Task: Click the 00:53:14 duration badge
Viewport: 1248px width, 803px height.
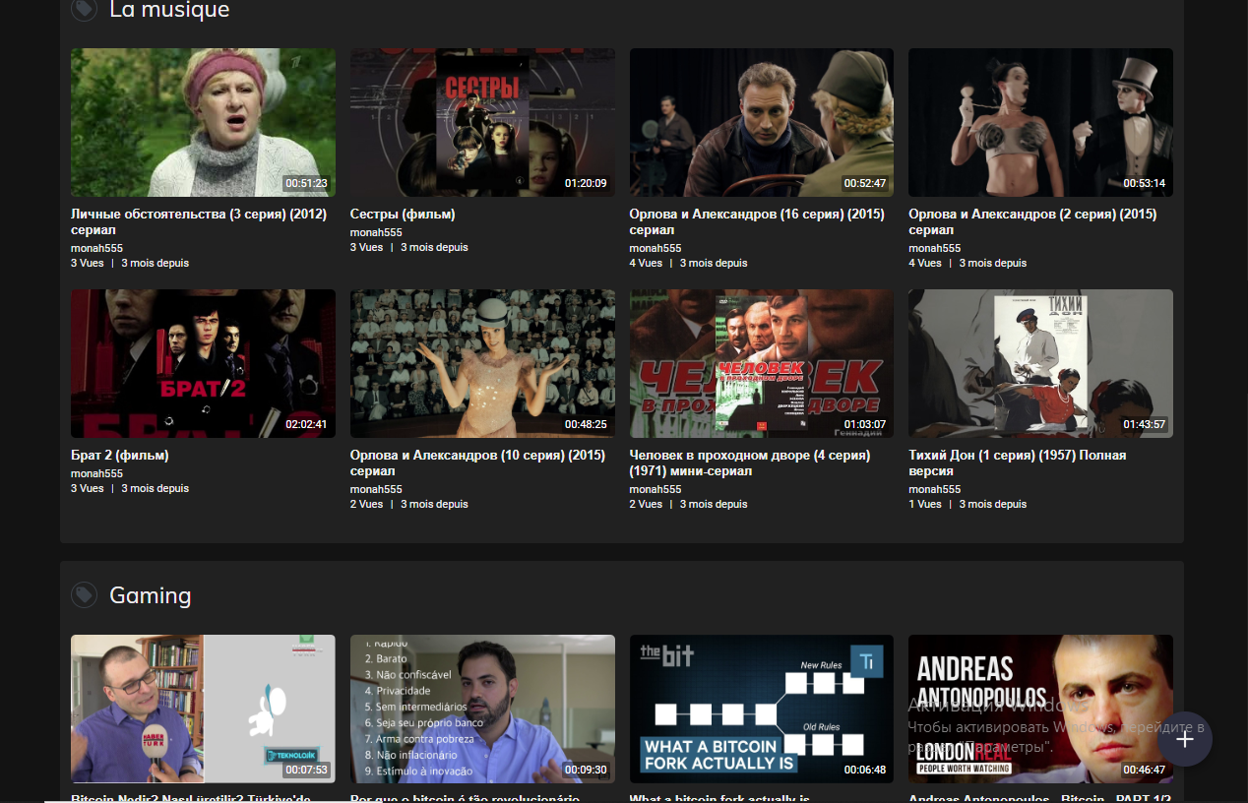Action: click(1144, 183)
